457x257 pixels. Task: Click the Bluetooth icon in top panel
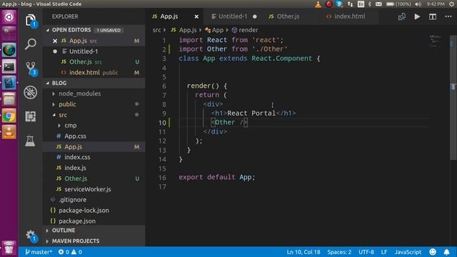[x=370, y=4]
